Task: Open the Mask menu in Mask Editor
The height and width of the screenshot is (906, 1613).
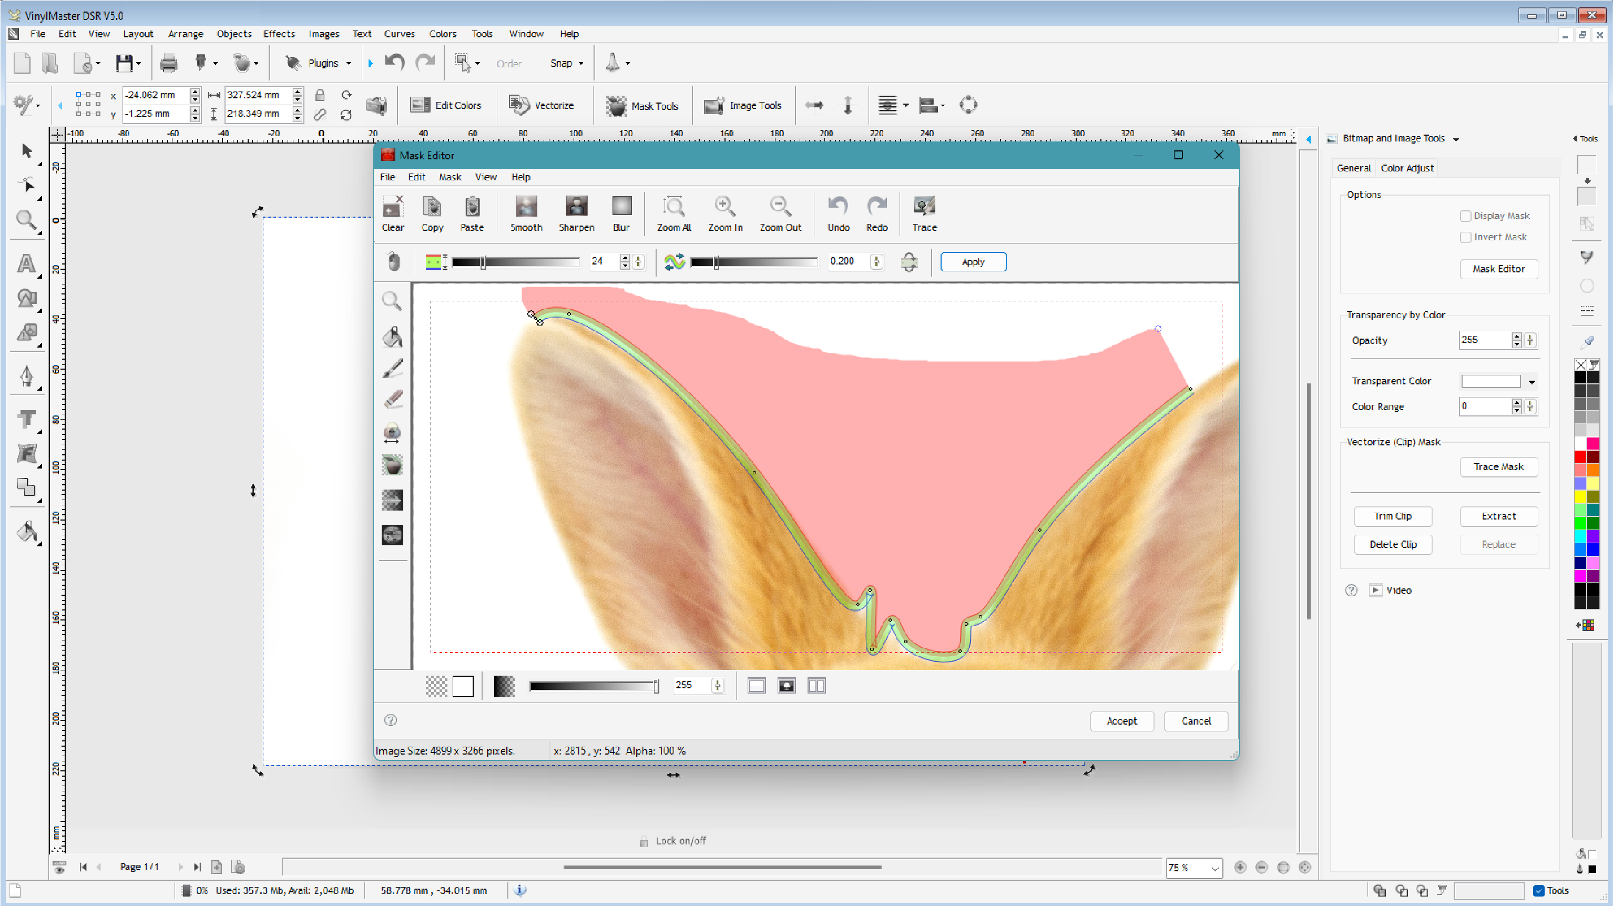Action: pyautogui.click(x=450, y=177)
